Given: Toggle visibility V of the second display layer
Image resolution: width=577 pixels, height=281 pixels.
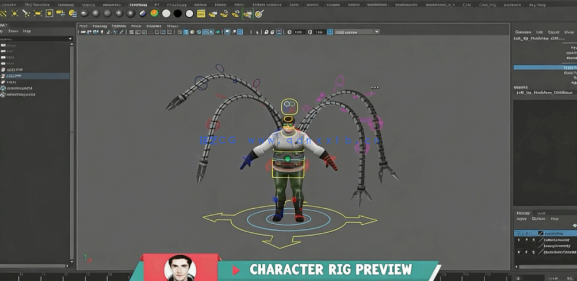Looking at the screenshot, I should tap(519, 240).
